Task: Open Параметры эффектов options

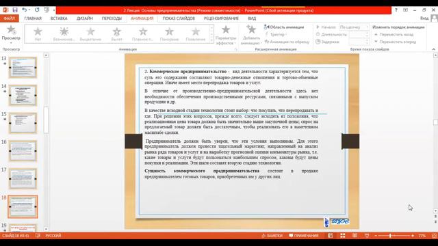Action: coord(226,35)
